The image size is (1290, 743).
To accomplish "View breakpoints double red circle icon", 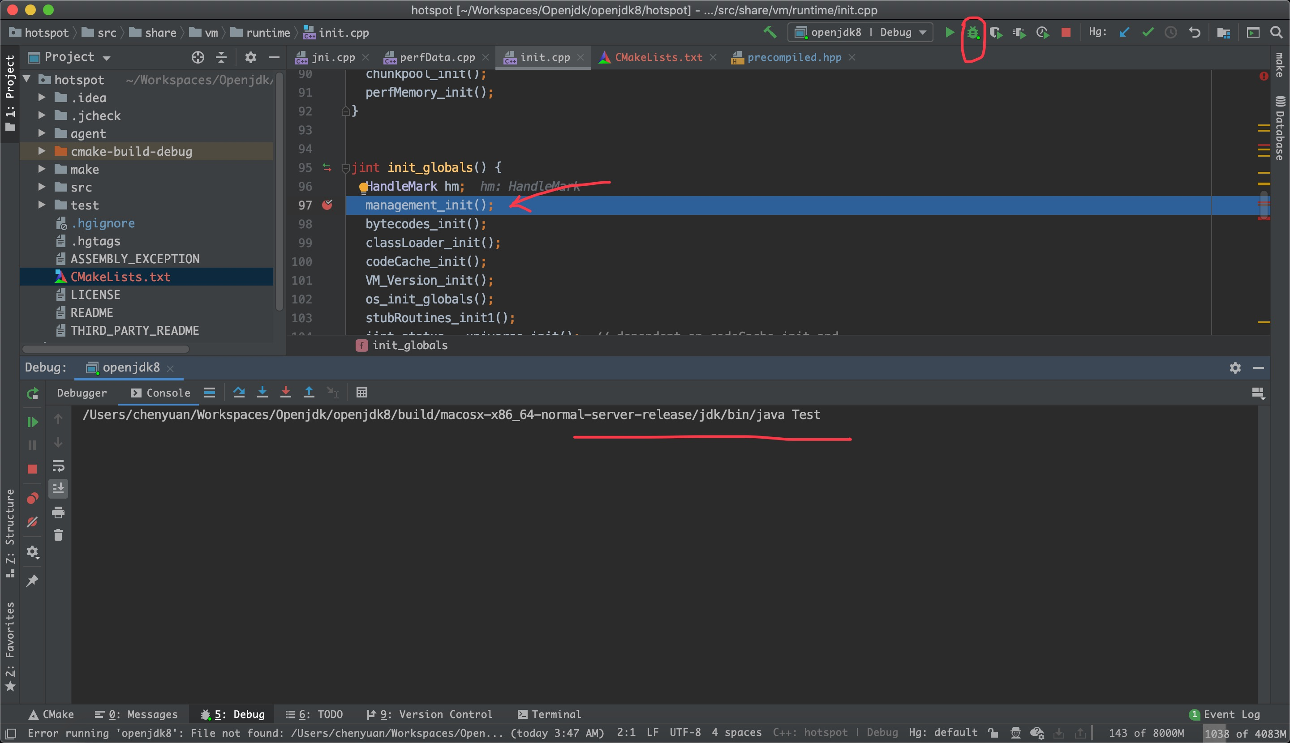I will (32, 498).
